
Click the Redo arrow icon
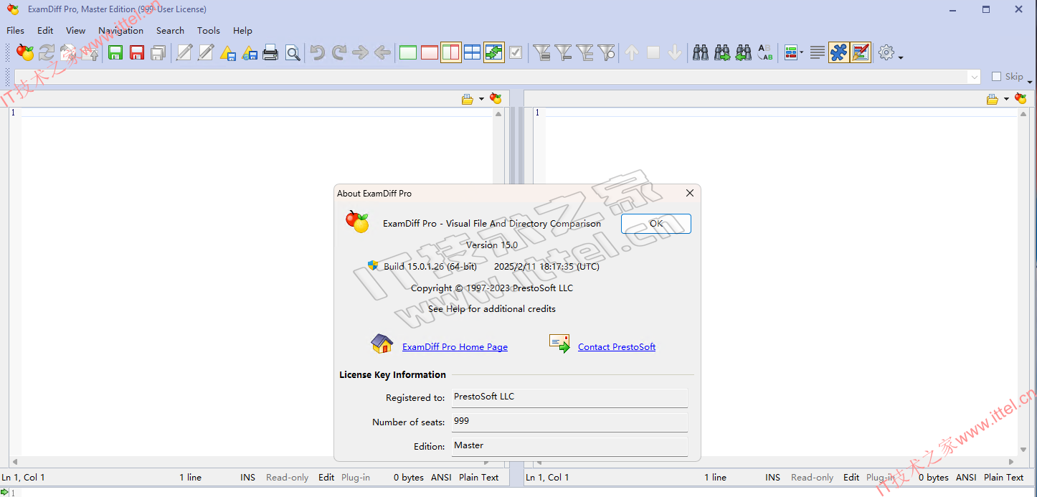click(339, 52)
